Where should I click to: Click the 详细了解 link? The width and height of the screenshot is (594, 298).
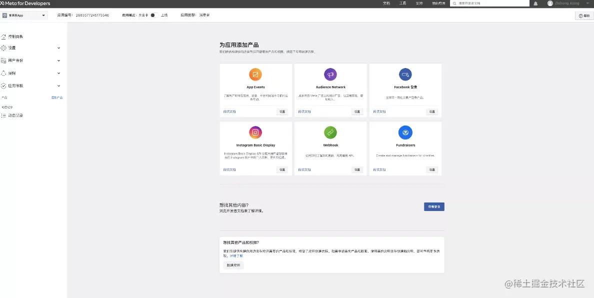[236, 256]
